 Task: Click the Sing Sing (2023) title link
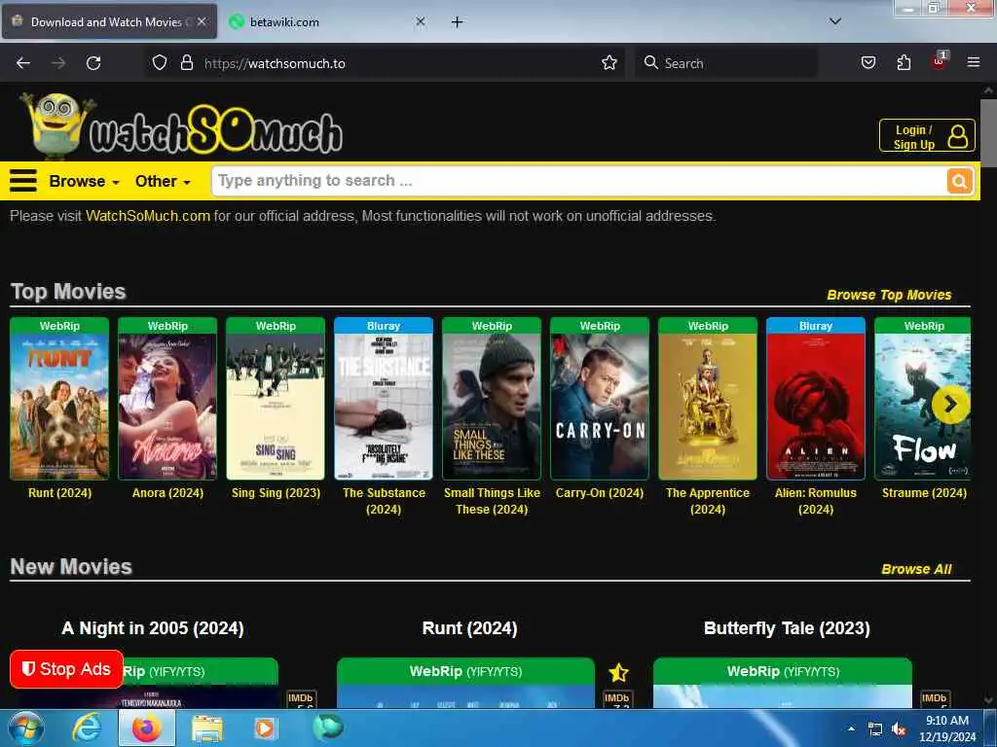click(x=276, y=493)
